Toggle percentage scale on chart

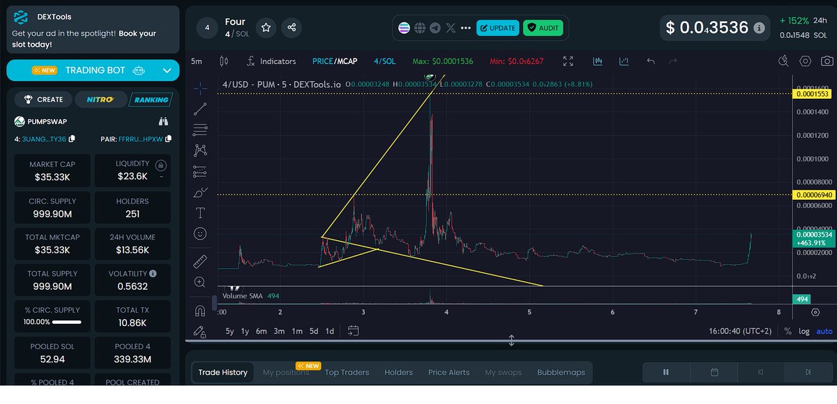(x=787, y=332)
